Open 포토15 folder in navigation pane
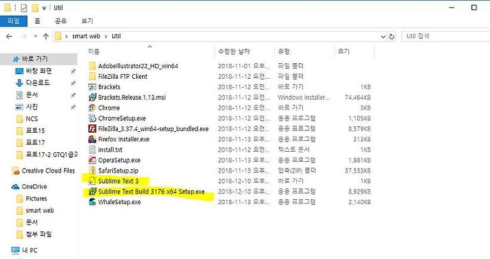This screenshot has width=490, height=259. pyautogui.click(x=35, y=131)
